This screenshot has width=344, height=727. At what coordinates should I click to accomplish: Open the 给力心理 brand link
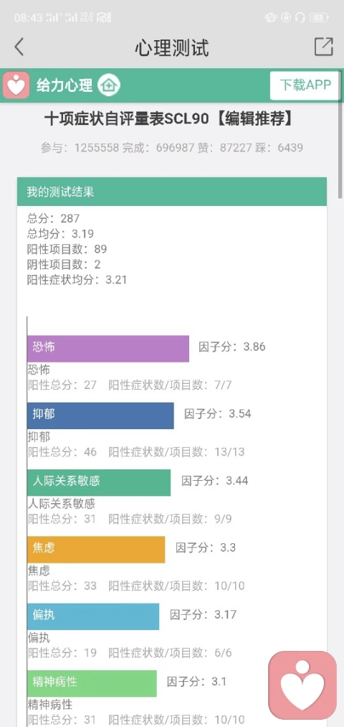64,85
